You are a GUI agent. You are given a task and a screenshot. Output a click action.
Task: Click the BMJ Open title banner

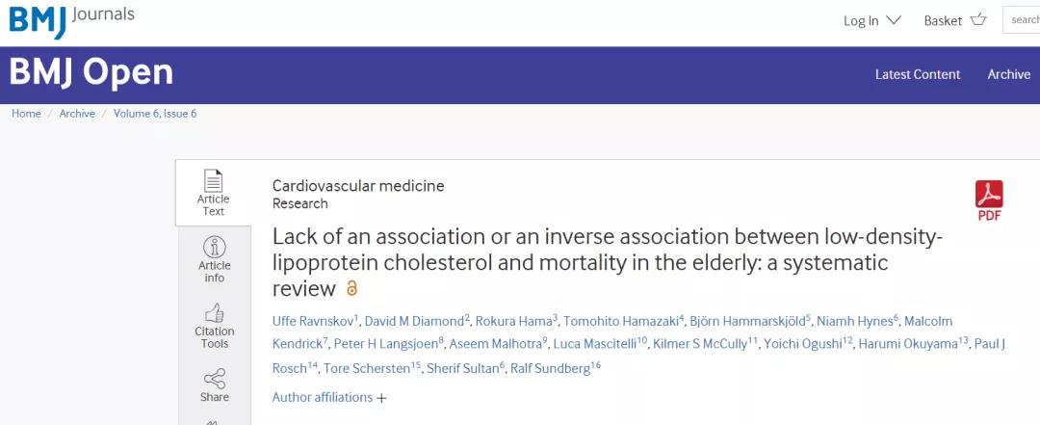(91, 72)
